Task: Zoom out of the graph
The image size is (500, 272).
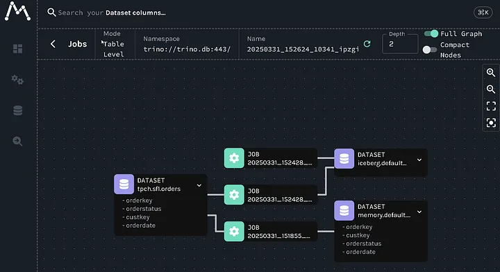Action: click(x=491, y=90)
